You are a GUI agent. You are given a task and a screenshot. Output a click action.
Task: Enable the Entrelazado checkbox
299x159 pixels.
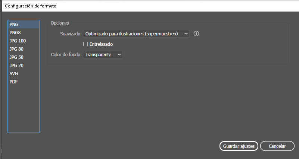[x=85, y=44]
